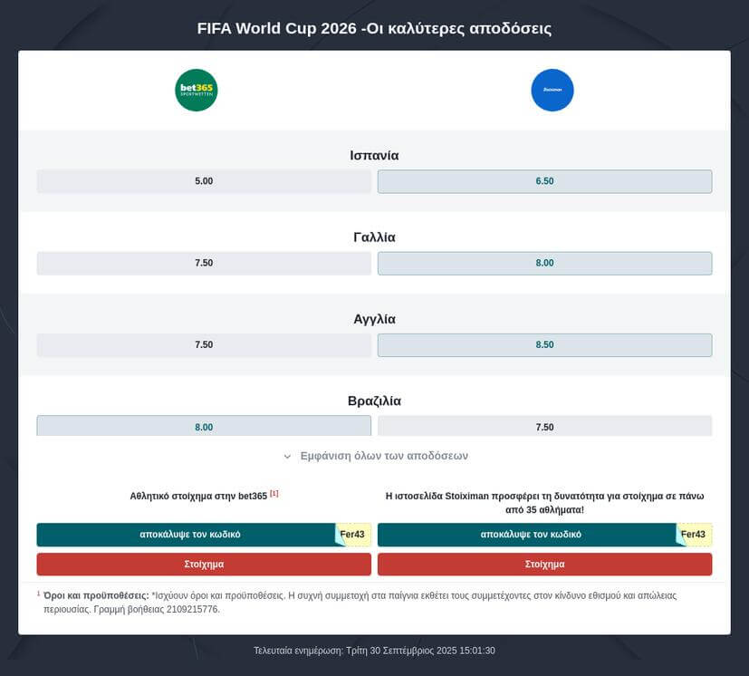Expand all odds via Εμφάνιση όλων των αποδόσεων
This screenshot has height=676, width=749.
pyautogui.click(x=375, y=456)
